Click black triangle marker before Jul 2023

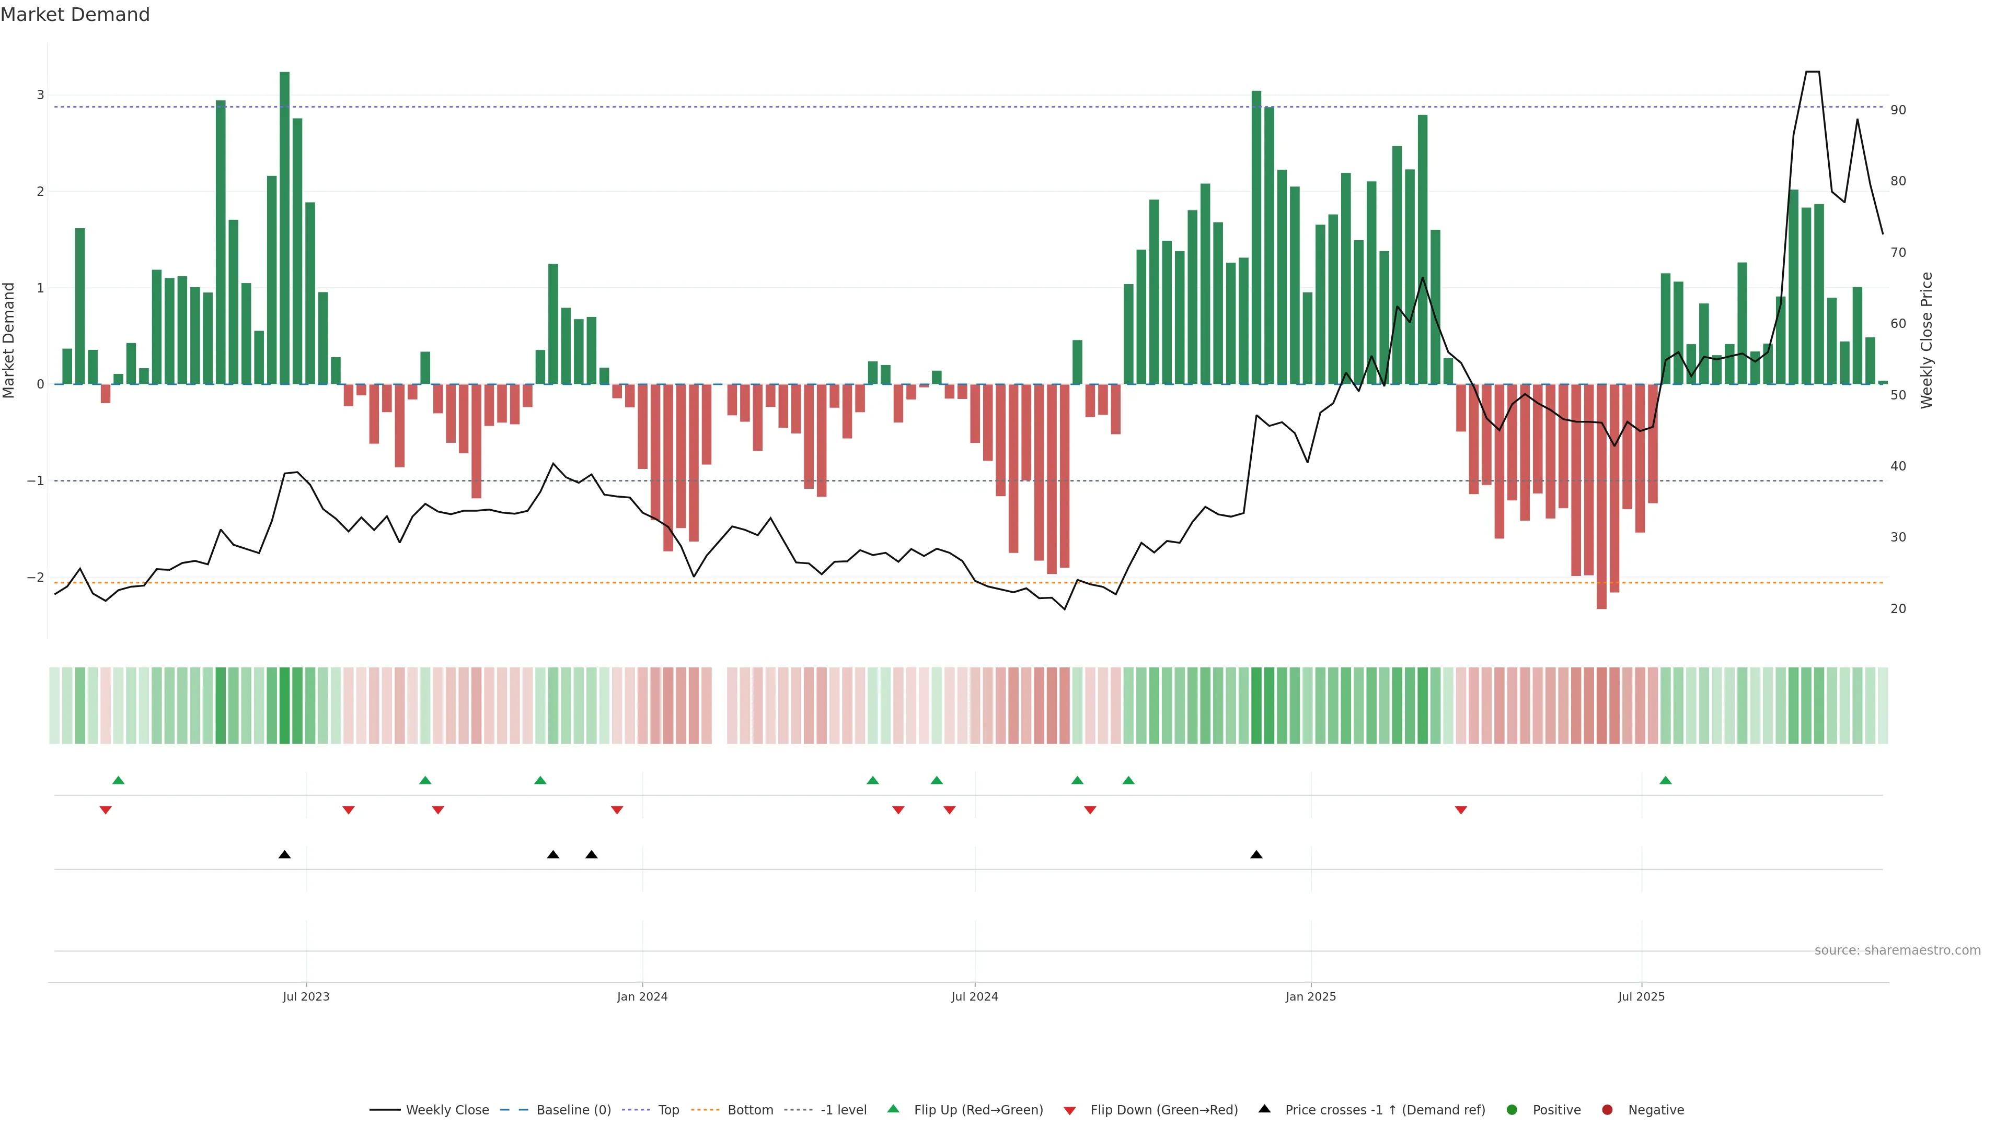click(x=284, y=855)
